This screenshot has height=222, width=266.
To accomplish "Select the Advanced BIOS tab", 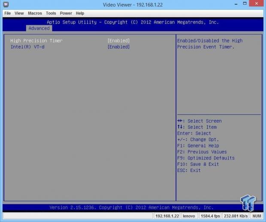I will click(x=39, y=28).
